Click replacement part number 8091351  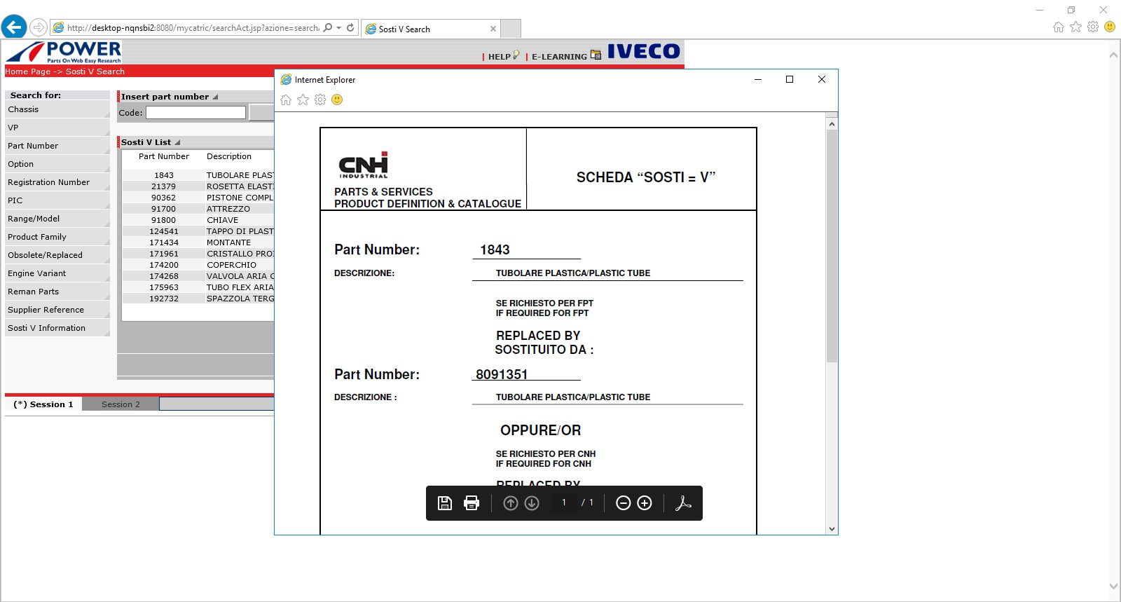[502, 374]
